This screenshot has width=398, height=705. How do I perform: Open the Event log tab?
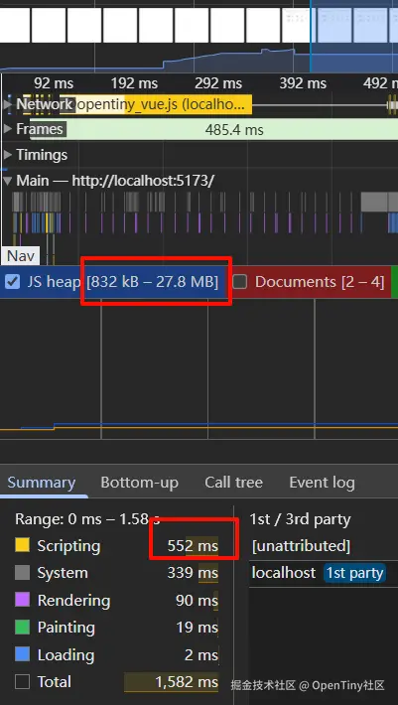[x=322, y=483]
